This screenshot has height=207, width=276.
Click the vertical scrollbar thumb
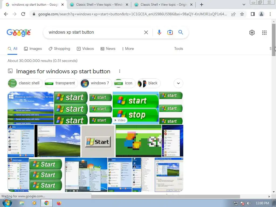point(274,40)
